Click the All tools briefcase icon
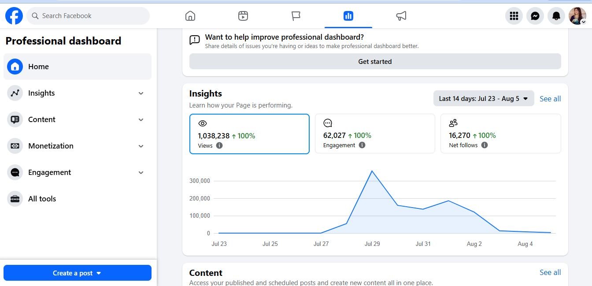The height and width of the screenshot is (286, 592). tap(15, 199)
